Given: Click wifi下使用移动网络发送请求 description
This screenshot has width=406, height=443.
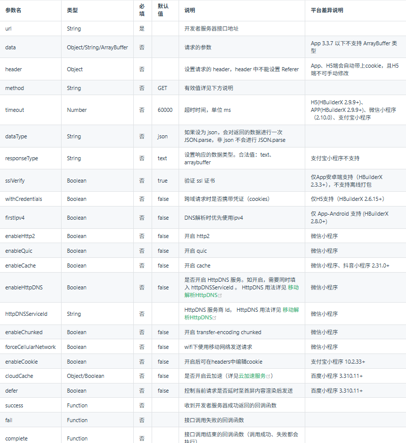Looking at the screenshot, I should [218, 347].
